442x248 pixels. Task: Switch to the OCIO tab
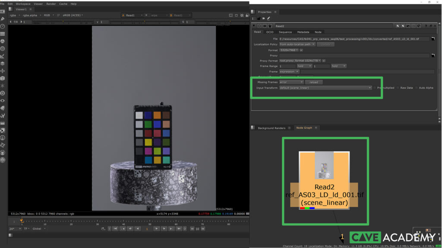tap(270, 32)
